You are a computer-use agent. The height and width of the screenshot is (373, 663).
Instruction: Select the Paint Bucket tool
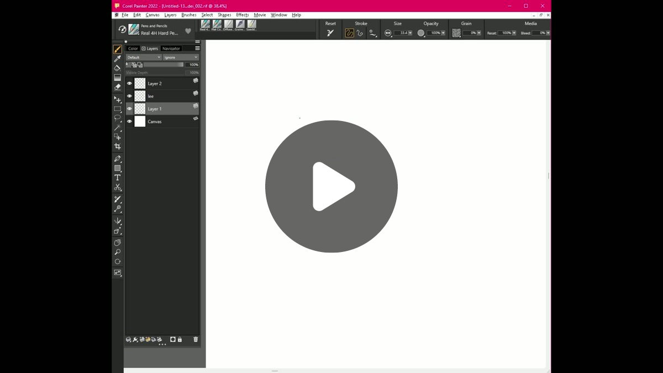pyautogui.click(x=117, y=68)
